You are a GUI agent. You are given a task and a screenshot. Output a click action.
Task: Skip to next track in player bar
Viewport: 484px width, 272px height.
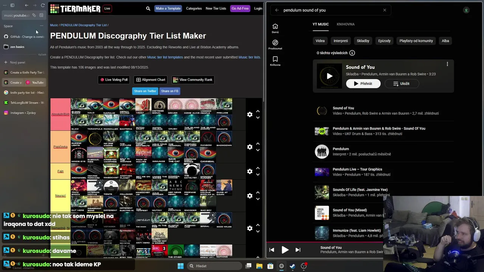298,250
